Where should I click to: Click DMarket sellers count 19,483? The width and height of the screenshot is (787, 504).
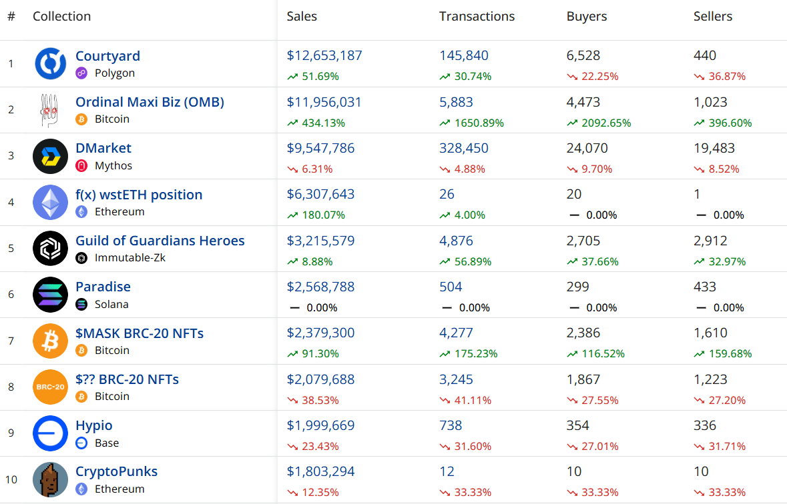click(x=714, y=149)
